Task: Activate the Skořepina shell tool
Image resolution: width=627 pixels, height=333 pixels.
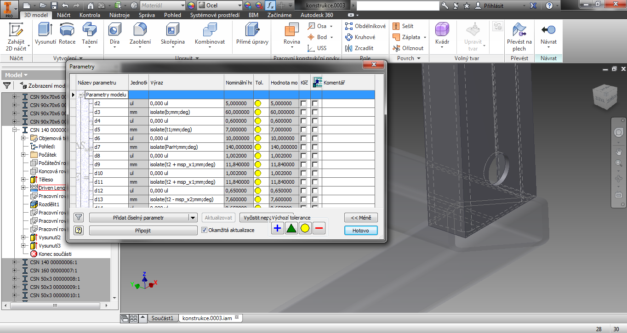Action: coord(173,34)
